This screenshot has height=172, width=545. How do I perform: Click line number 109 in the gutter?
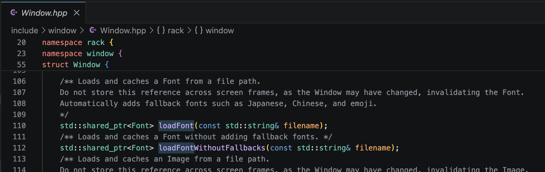pyautogui.click(x=19, y=115)
